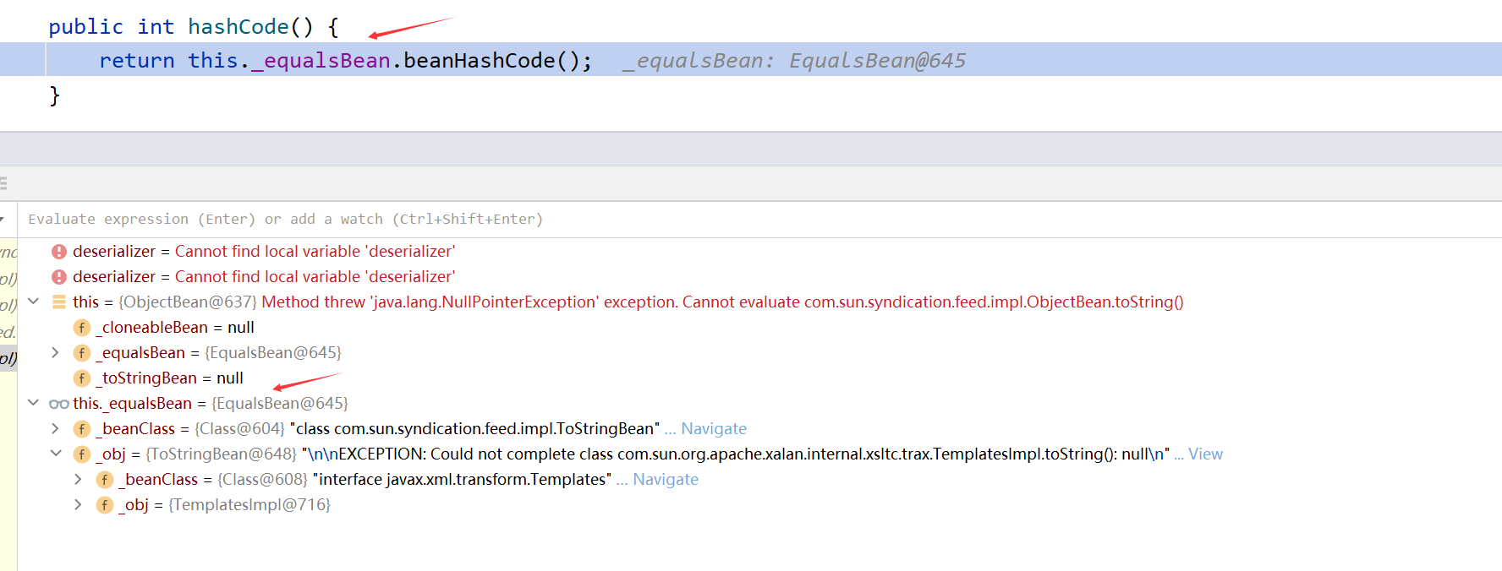Focus the Evaluate expression input field

(x=759, y=220)
